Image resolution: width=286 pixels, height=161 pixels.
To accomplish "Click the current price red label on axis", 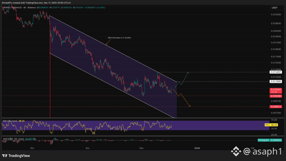I will (276, 91).
